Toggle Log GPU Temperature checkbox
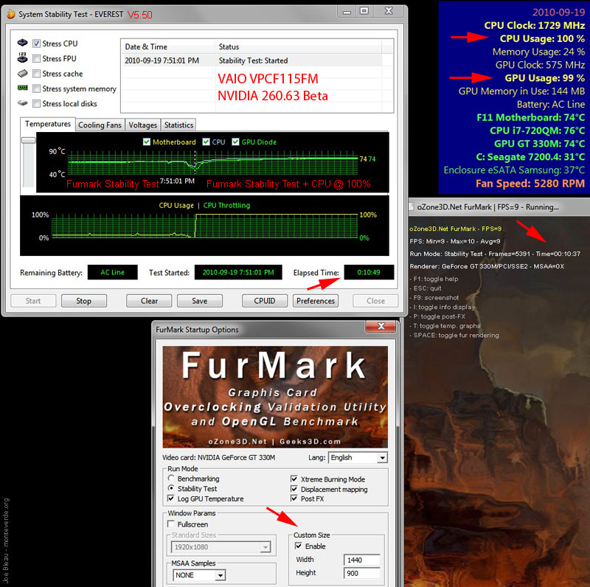This screenshot has width=590, height=587. [x=171, y=499]
